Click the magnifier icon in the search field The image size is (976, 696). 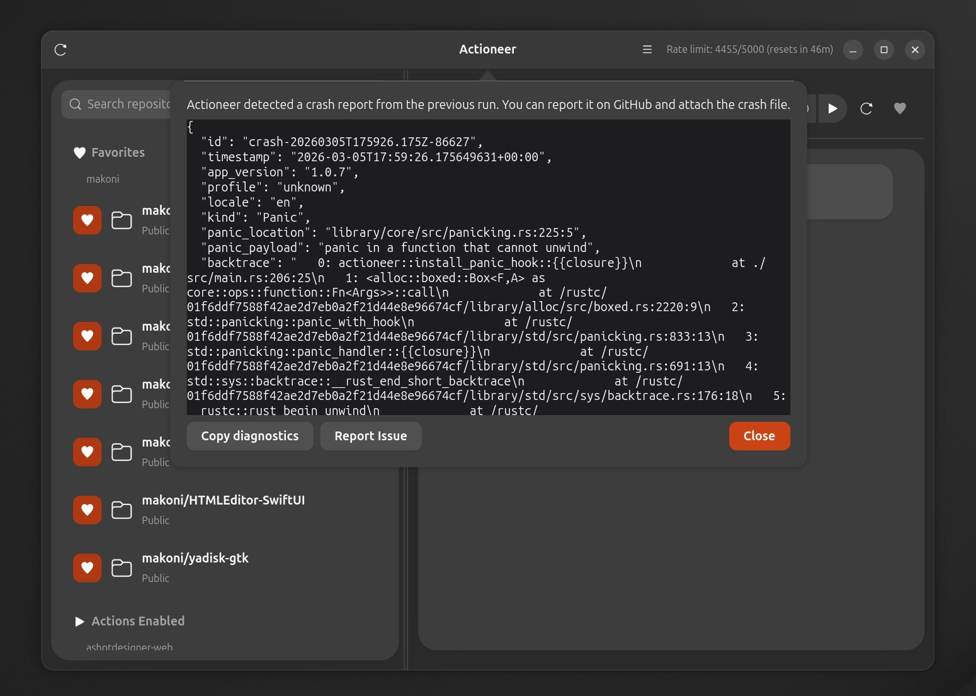point(75,103)
